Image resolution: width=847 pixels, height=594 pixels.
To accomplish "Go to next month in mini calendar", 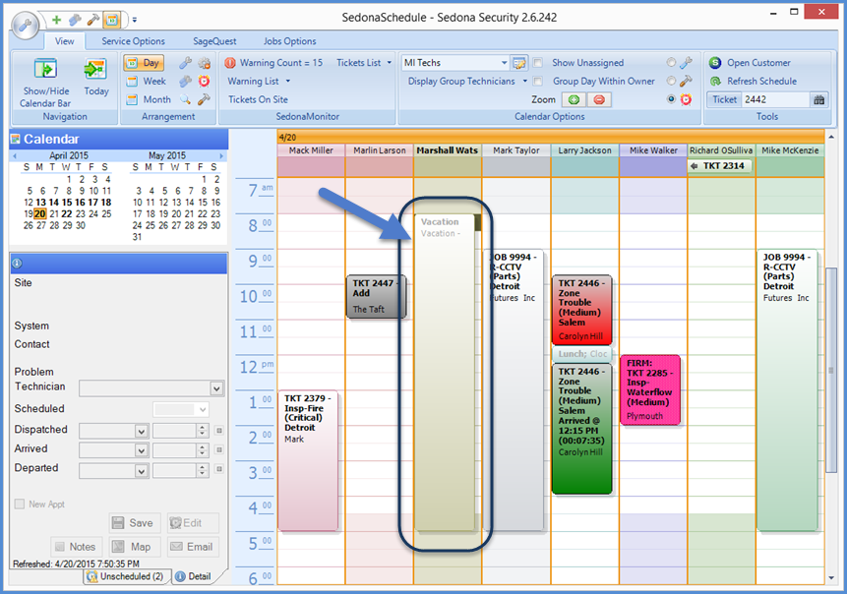I will (x=221, y=156).
